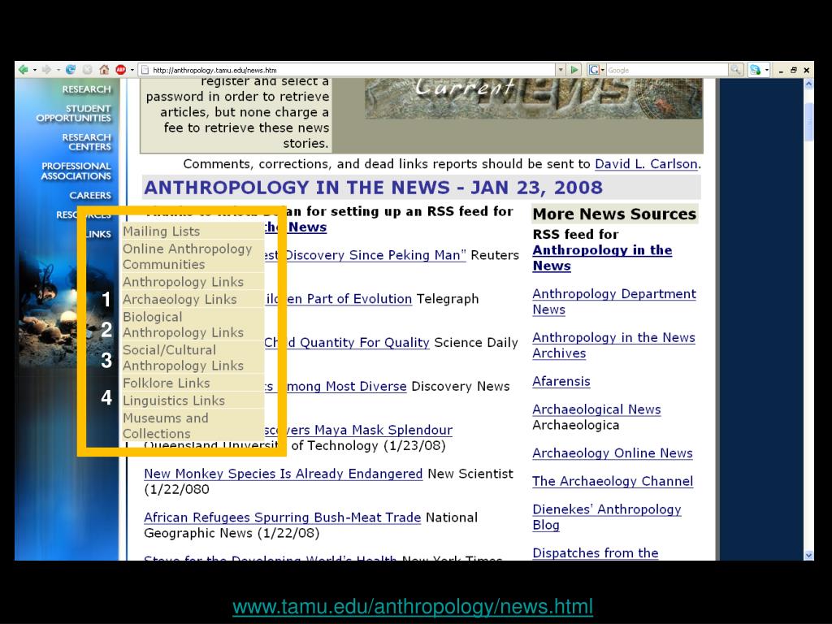Click the Adblock Plus ABP icon

(120, 70)
